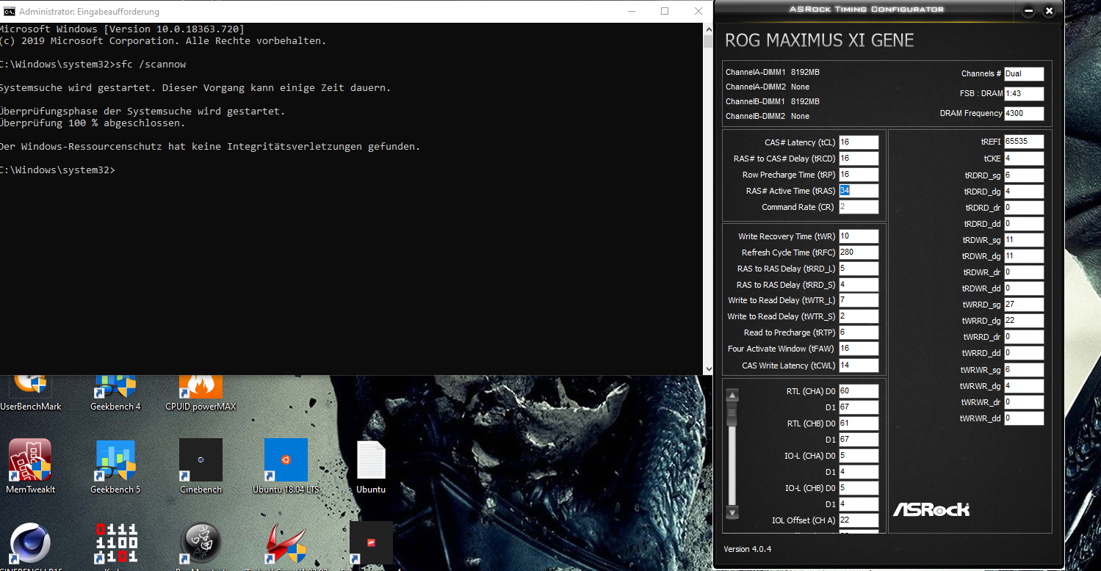
Task: Click the Refresh Cycle Time (tRFC) field
Action: [859, 252]
